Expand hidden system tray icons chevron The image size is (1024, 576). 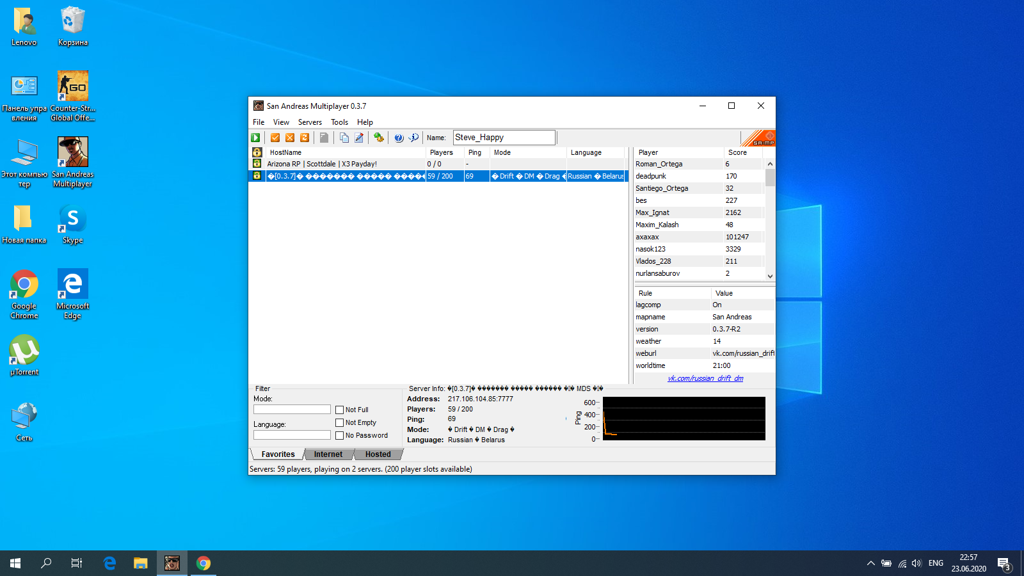point(870,563)
